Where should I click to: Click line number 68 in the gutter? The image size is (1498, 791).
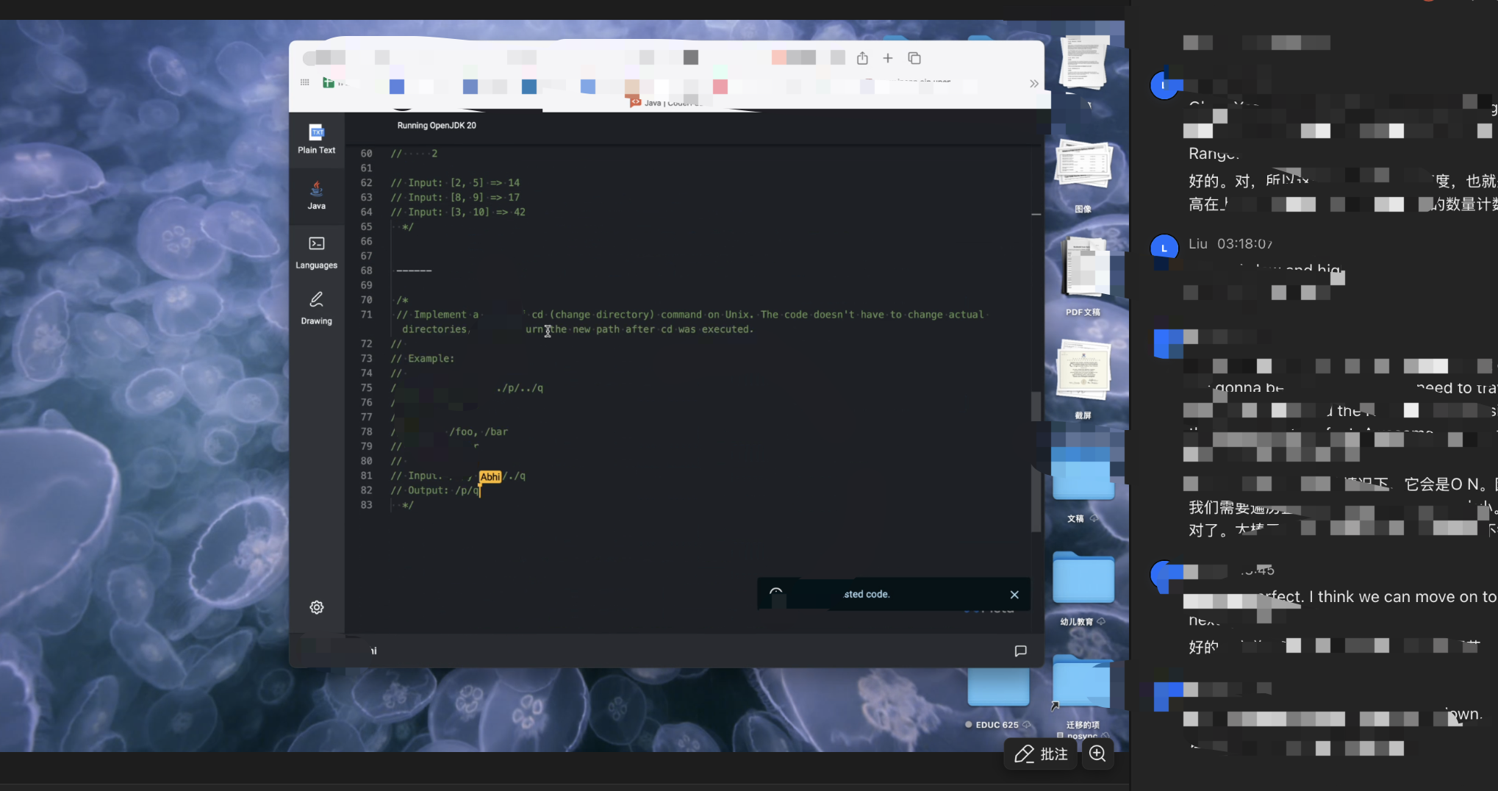pyautogui.click(x=366, y=271)
